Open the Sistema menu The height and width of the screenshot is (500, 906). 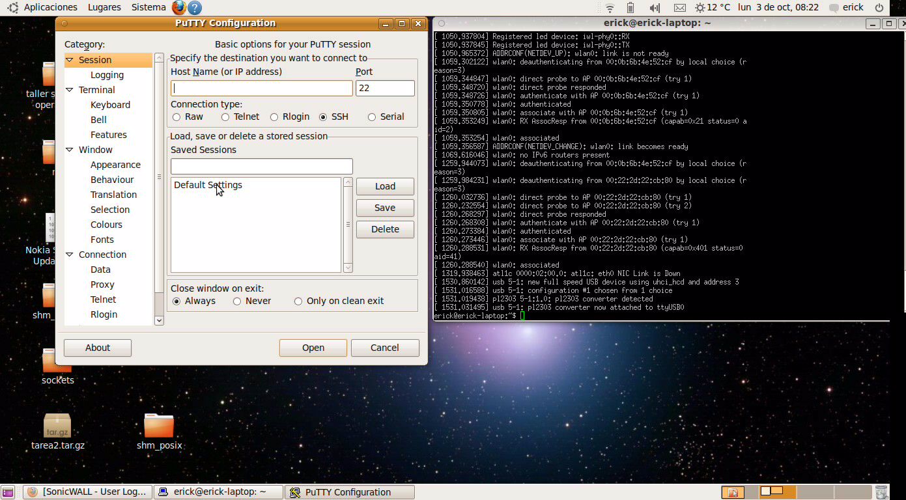(148, 7)
